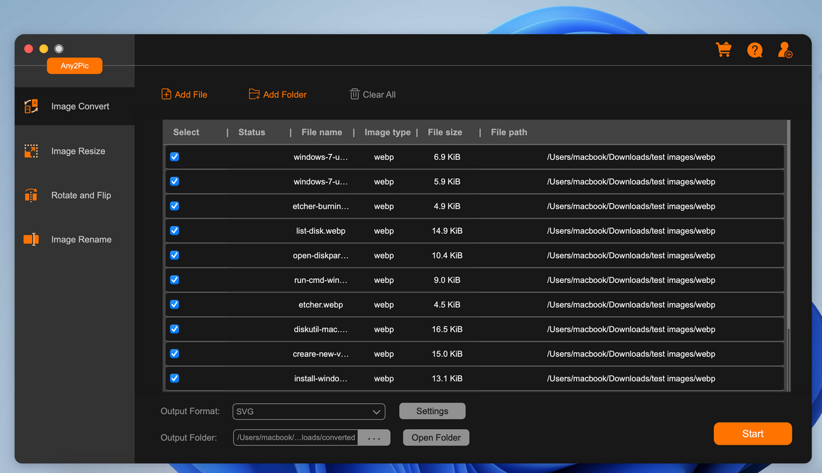Click the Add Folder label
Viewport: 822px width, 473px height.
285,94
